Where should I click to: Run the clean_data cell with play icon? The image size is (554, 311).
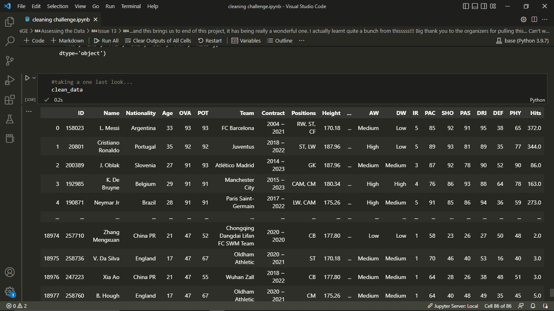coord(27,78)
